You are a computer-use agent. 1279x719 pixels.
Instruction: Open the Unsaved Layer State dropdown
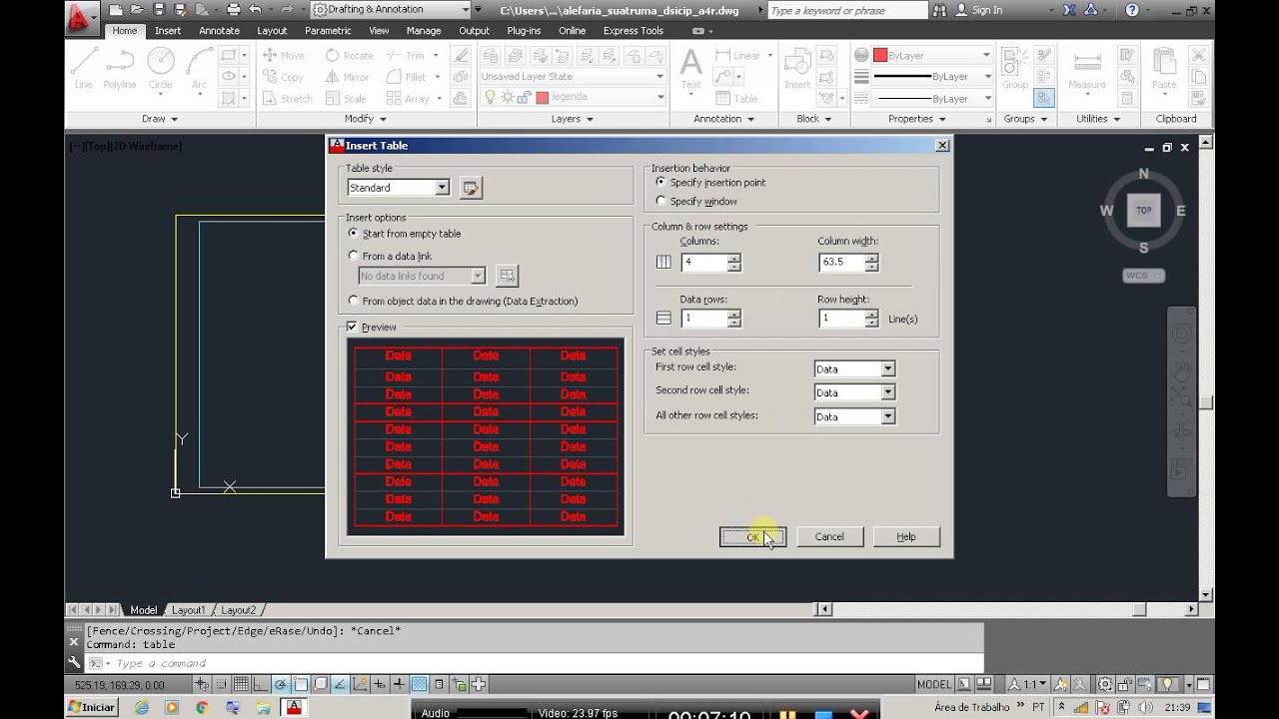coord(573,76)
